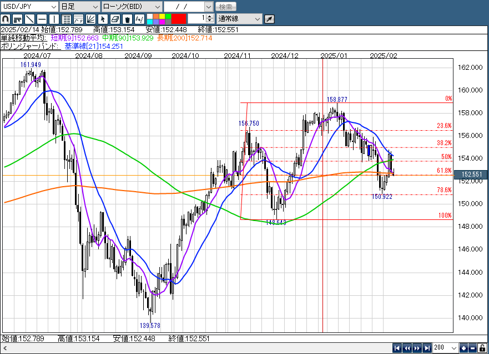Click the 150.922 recent low label

pyautogui.click(x=382, y=197)
